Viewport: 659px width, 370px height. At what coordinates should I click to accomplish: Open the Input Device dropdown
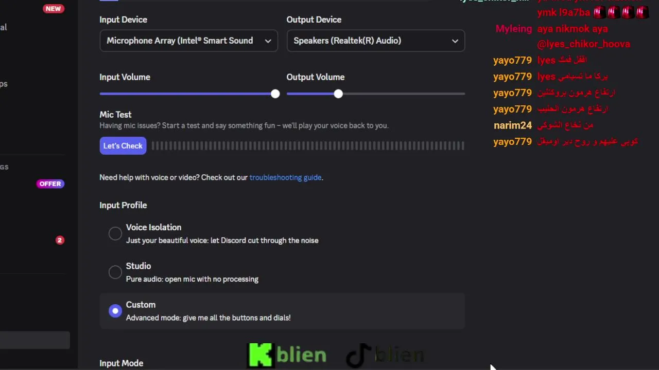188,41
